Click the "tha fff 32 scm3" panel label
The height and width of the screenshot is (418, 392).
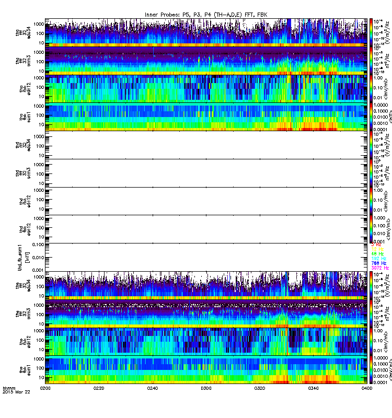point(23,61)
